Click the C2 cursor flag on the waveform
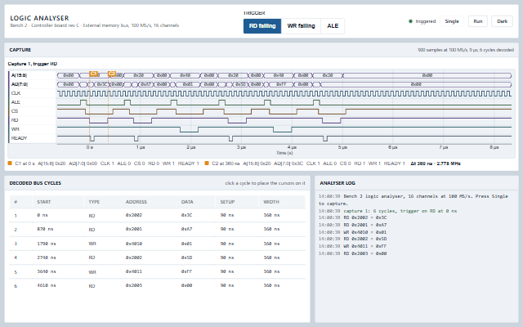Screen dimensions: 523x327 [112, 74]
